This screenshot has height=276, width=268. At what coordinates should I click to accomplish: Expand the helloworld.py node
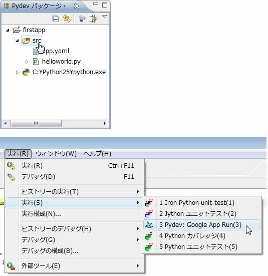[27, 62]
